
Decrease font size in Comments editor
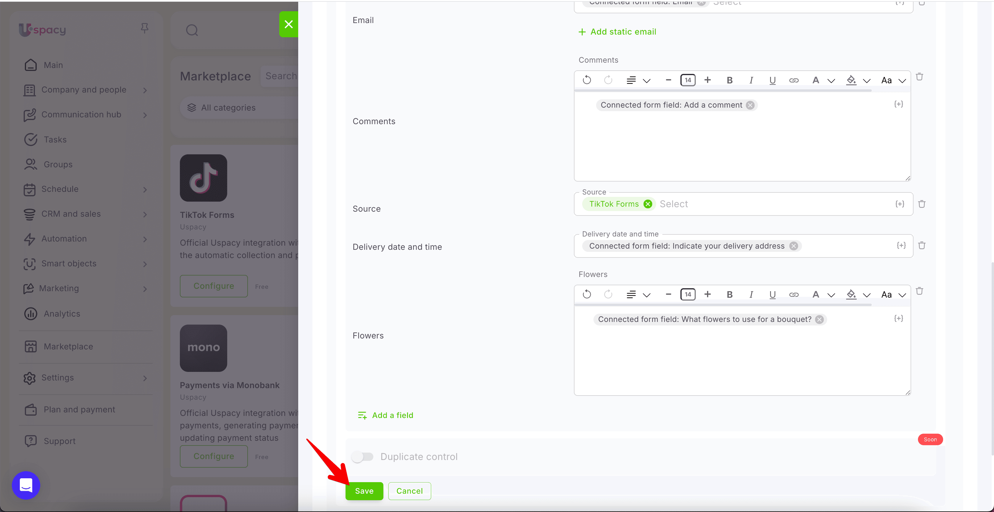click(x=668, y=80)
